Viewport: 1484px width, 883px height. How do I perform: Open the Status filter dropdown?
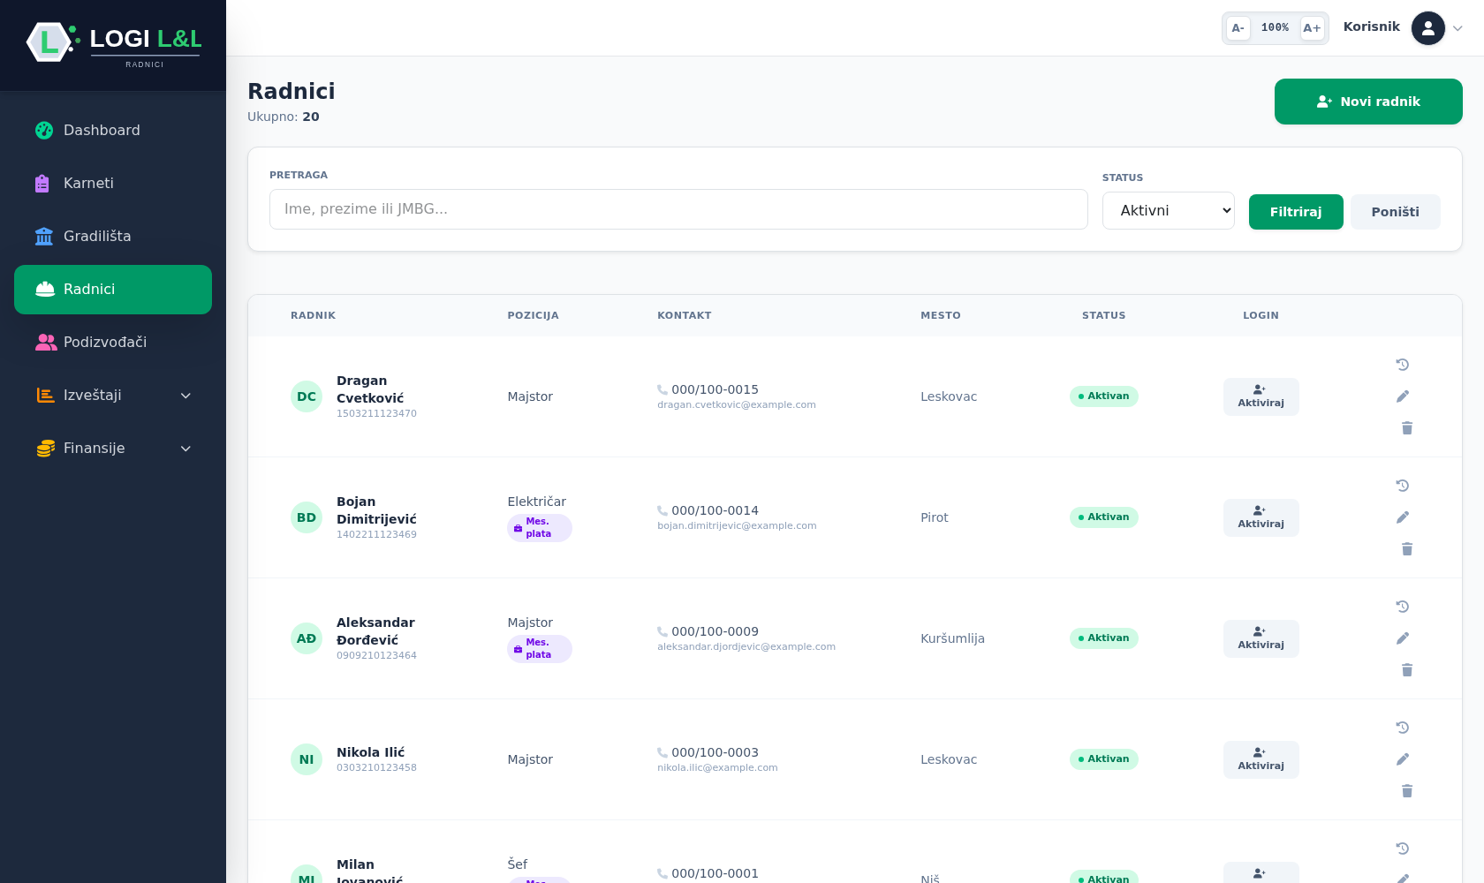point(1168,210)
